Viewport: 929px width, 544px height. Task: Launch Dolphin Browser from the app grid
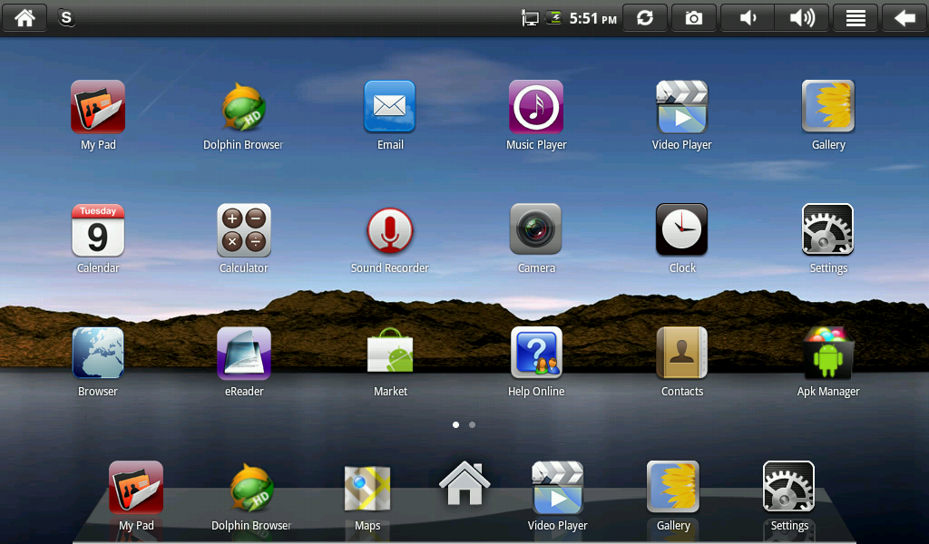click(x=243, y=107)
